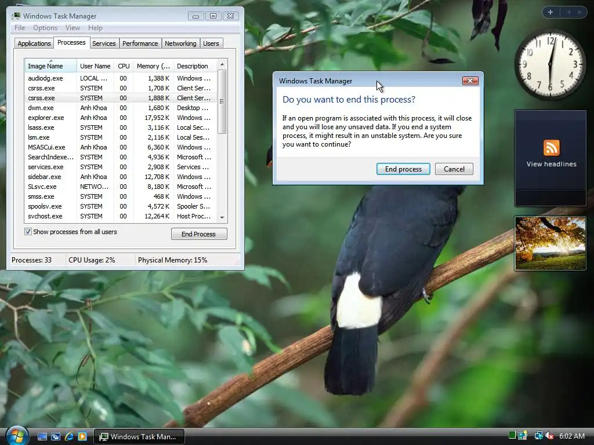Image resolution: width=594 pixels, height=445 pixels.
Task: Click the orange RSS feed icon in gadget
Action: click(551, 148)
